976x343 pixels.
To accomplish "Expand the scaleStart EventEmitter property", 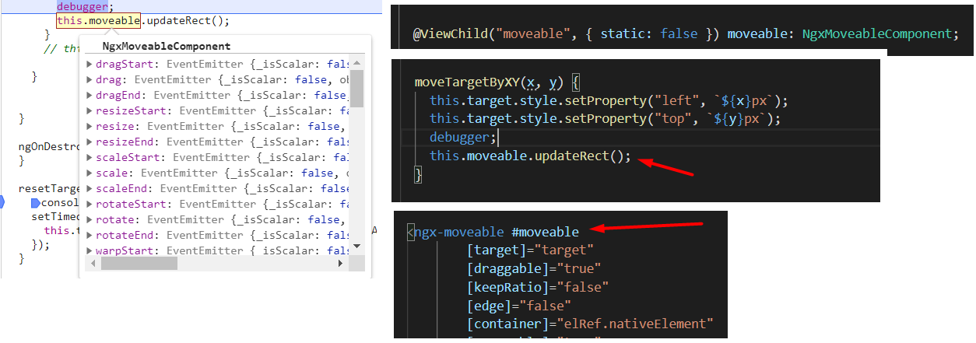I will pos(90,157).
